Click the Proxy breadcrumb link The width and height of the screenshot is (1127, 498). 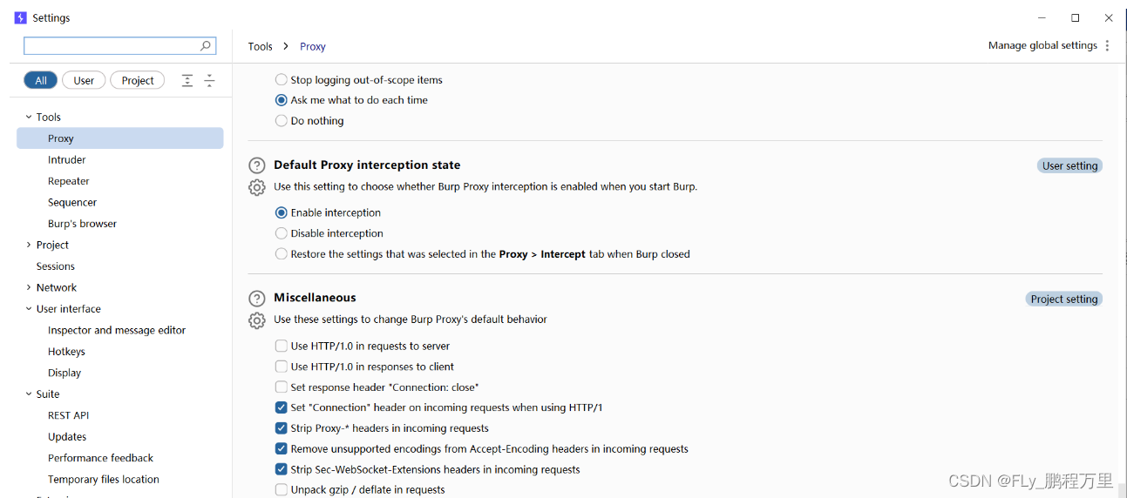[313, 47]
